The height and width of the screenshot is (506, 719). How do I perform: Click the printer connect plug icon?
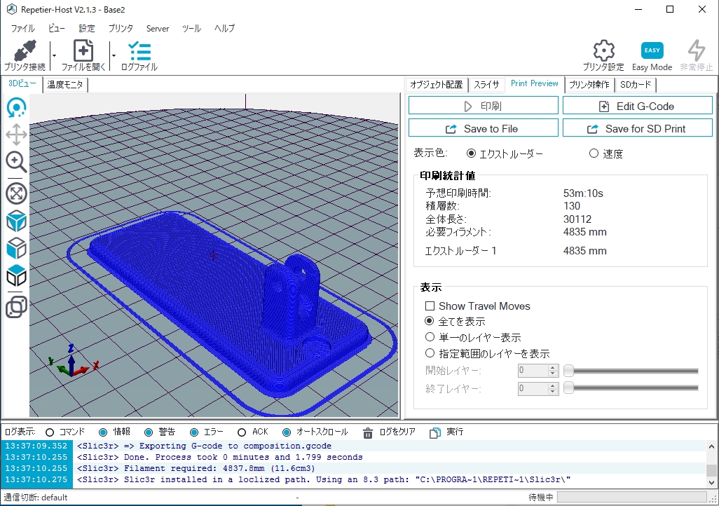click(x=25, y=50)
